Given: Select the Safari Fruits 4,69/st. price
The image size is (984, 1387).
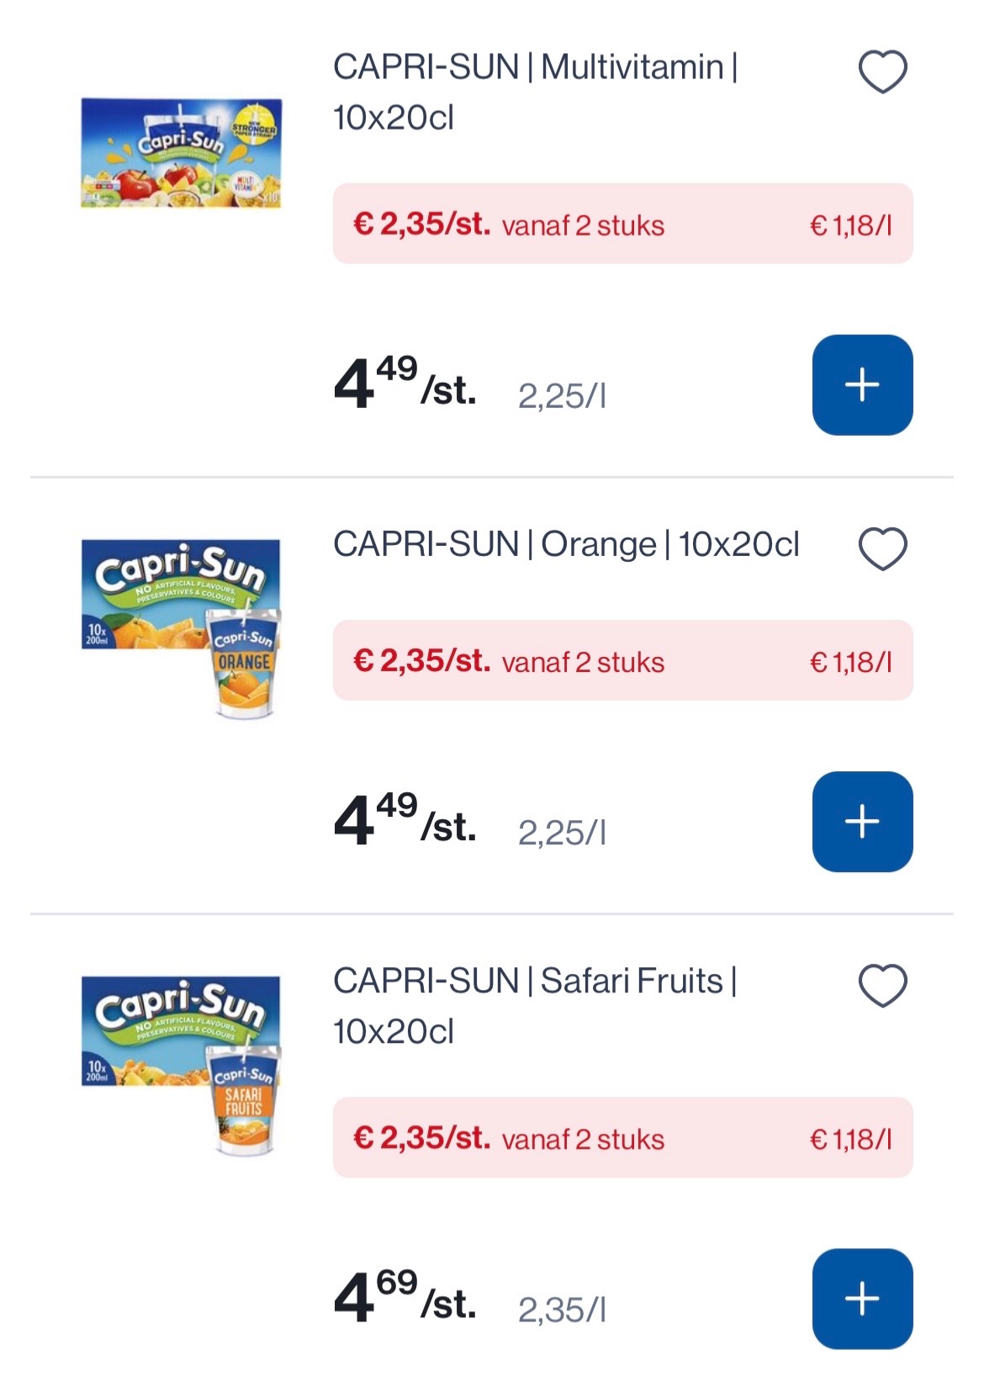Looking at the screenshot, I should [x=405, y=1296].
